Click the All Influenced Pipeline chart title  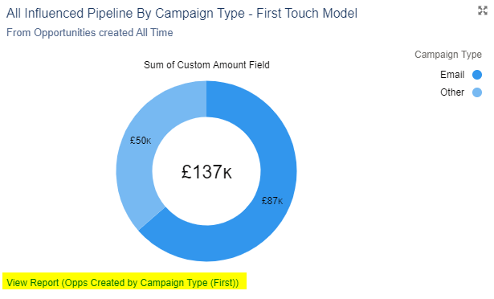coord(182,14)
